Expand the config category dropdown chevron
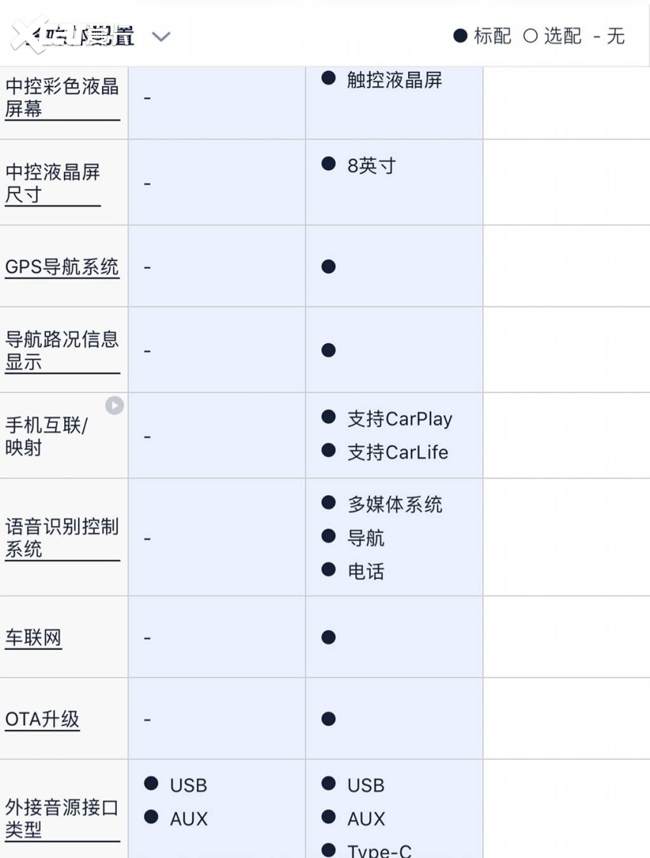The height and width of the screenshot is (858, 650). coord(161,37)
